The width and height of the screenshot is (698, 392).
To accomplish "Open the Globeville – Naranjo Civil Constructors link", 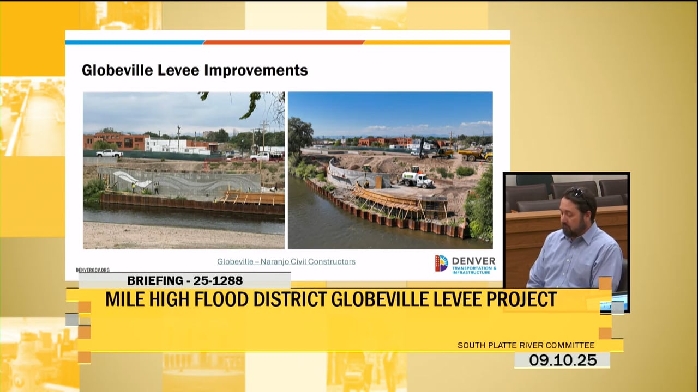I will coord(286,261).
